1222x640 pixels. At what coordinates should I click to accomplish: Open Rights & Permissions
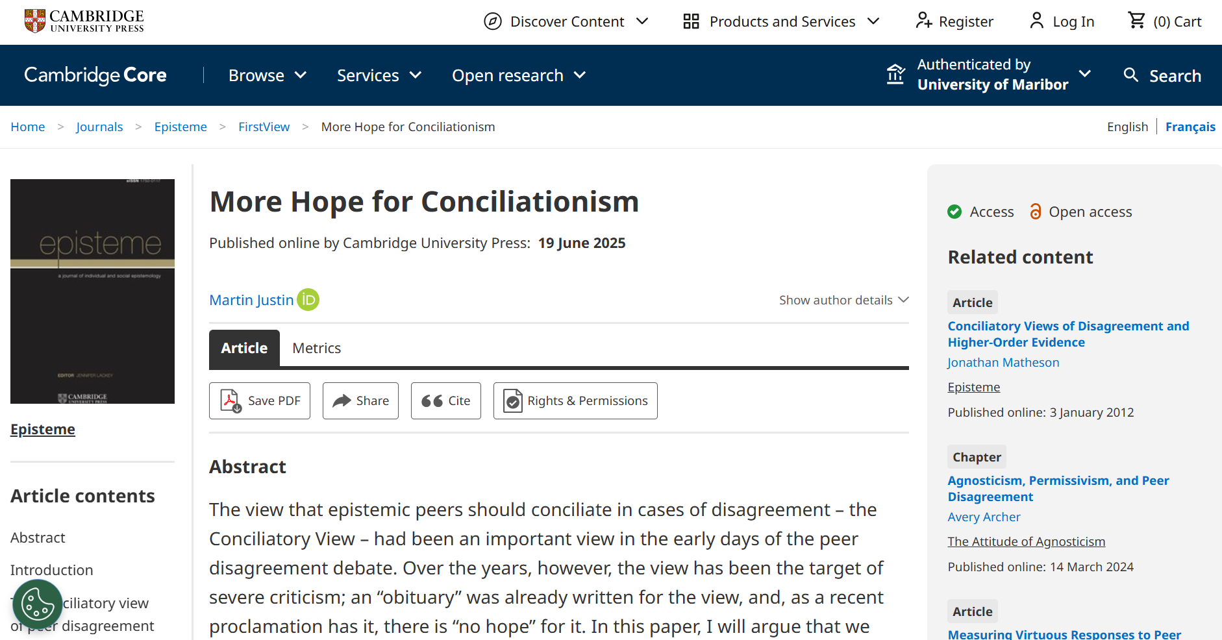pyautogui.click(x=575, y=400)
